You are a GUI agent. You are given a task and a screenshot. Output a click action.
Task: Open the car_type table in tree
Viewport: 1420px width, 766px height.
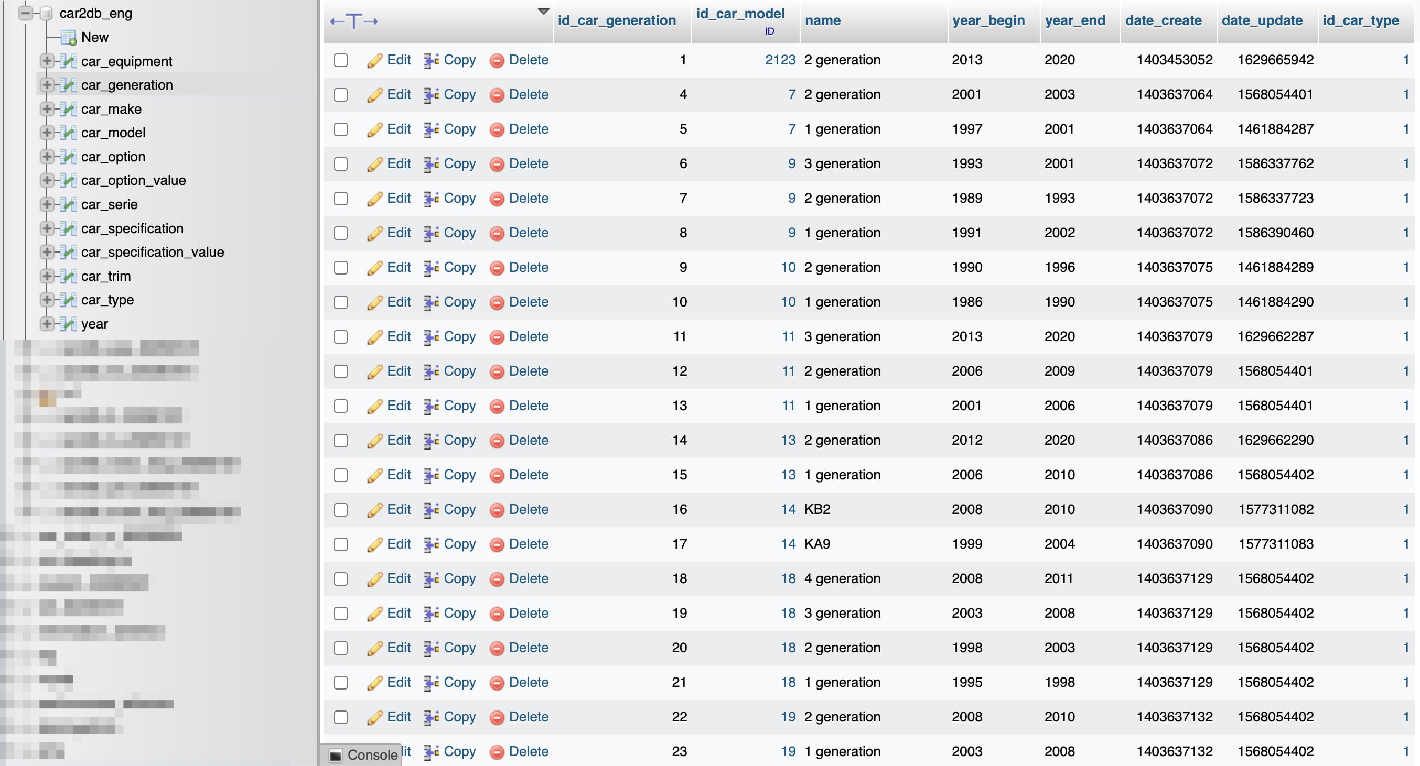pos(107,300)
